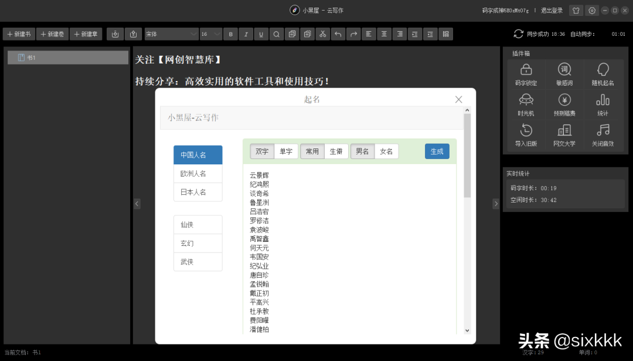Image resolution: width=633 pixels, height=361 pixels.
Task: Select book 书1 in the tree
Action: click(x=68, y=58)
